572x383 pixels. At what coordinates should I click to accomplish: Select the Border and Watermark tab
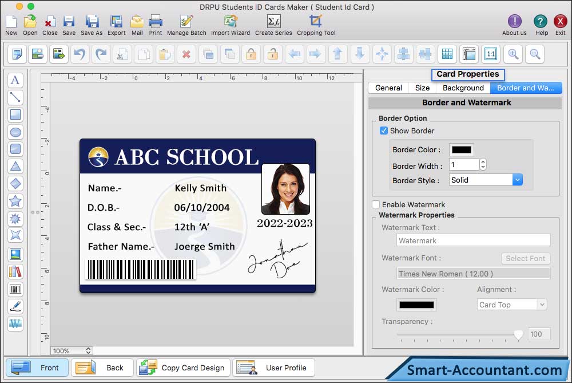[x=526, y=88]
